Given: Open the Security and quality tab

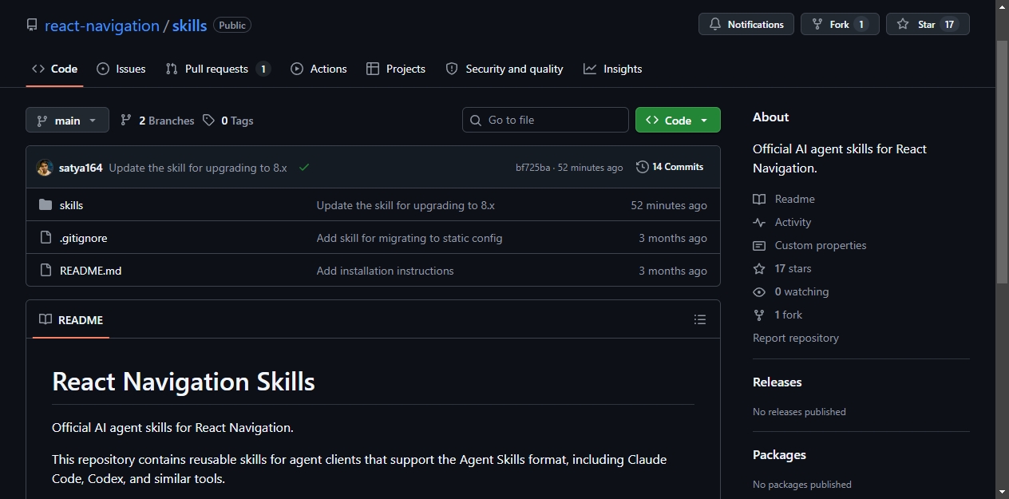Looking at the screenshot, I should click(504, 69).
